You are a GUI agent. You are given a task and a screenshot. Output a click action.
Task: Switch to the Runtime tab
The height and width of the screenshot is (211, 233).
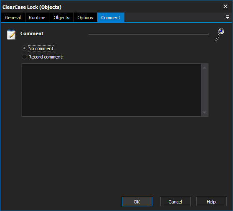(37, 18)
